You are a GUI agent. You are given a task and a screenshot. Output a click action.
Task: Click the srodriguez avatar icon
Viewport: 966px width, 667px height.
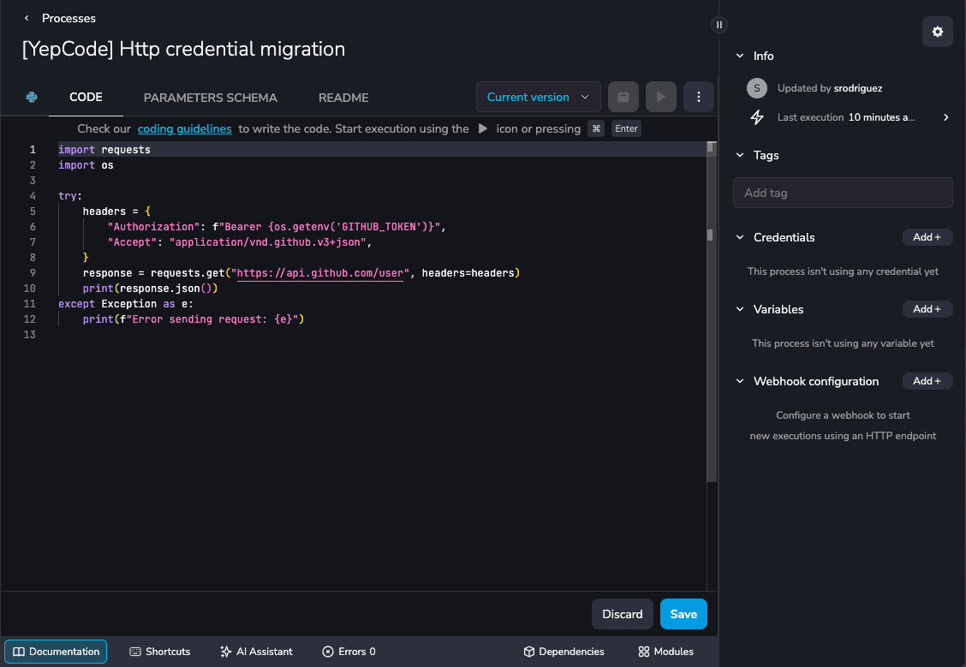tap(756, 88)
